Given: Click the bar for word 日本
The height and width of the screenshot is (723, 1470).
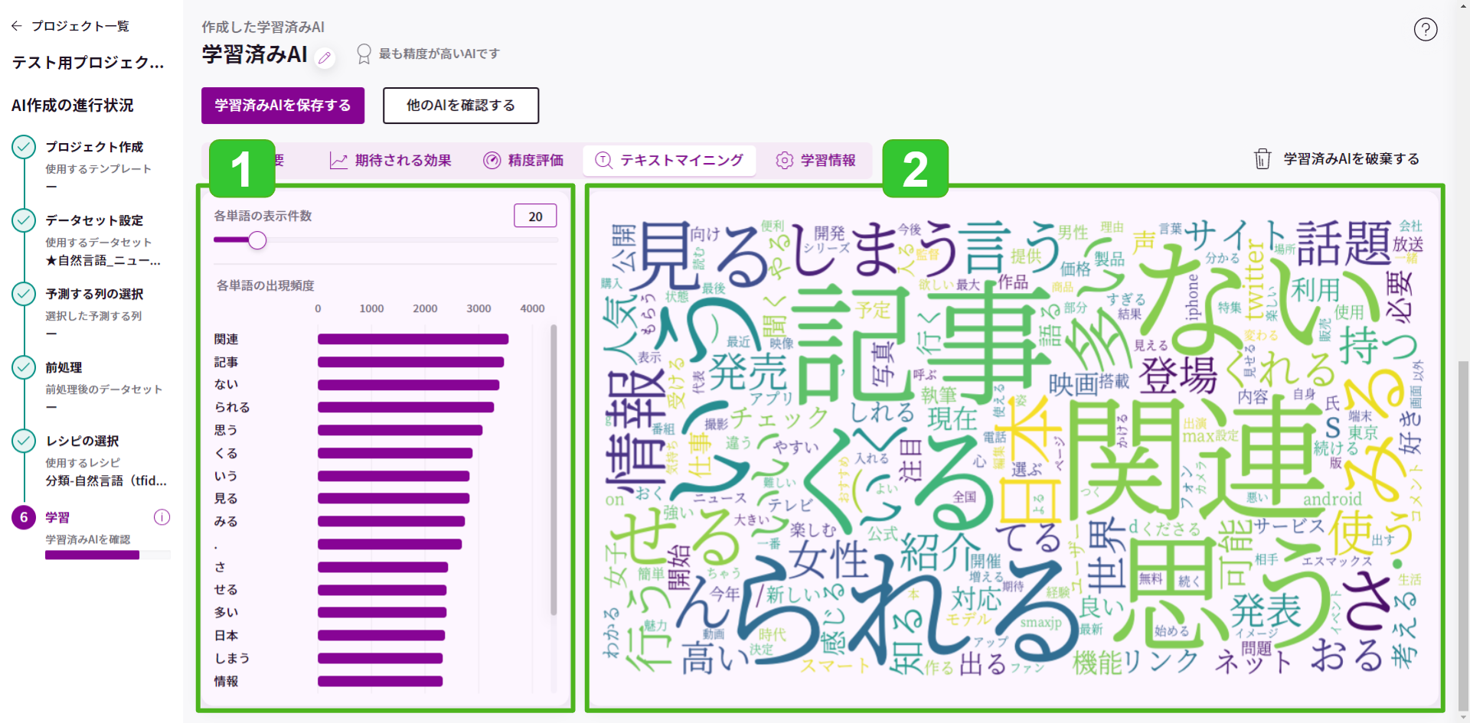Looking at the screenshot, I should point(381,635).
